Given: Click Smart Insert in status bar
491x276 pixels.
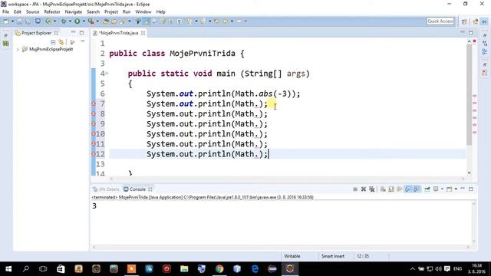Looking at the screenshot, I should [332, 256].
